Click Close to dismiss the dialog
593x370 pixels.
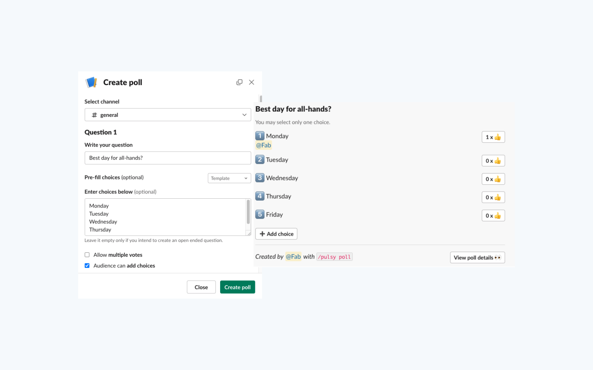(x=201, y=287)
